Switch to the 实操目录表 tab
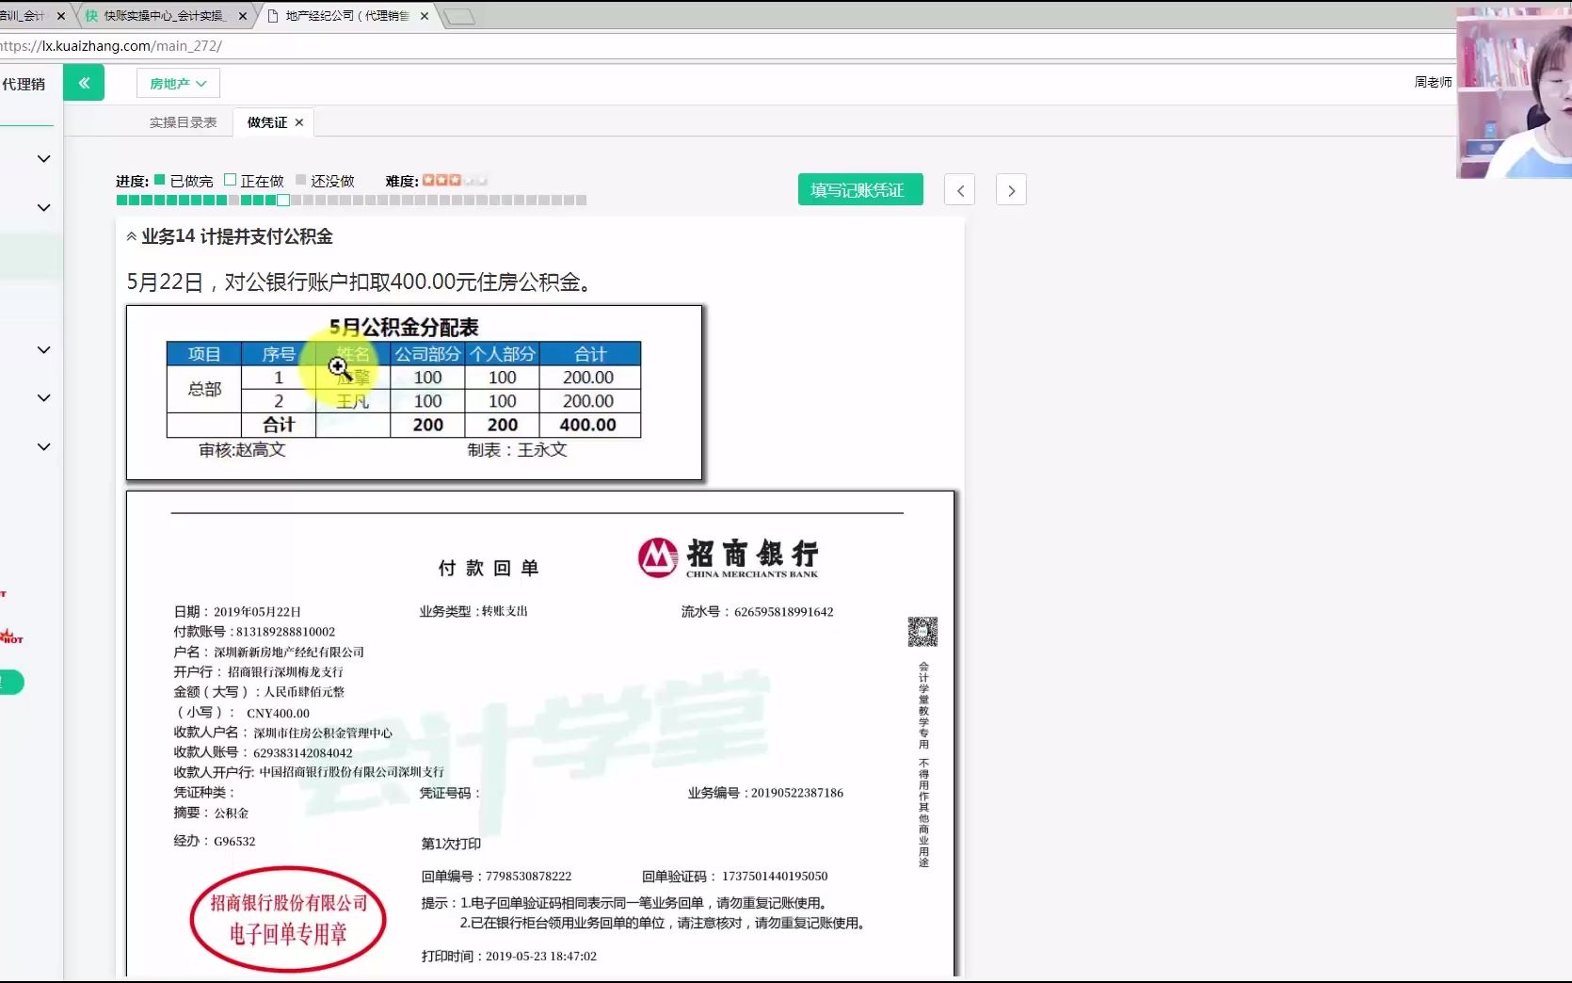 coord(183,121)
